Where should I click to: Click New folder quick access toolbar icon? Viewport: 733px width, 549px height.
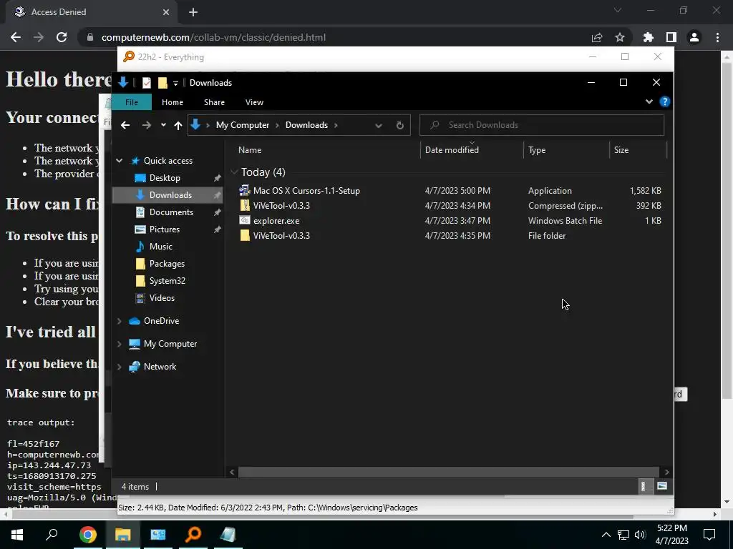click(x=162, y=83)
